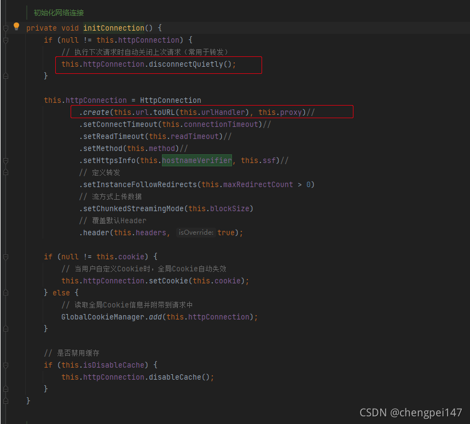470x424 pixels.
Task: Place cursor on initConnection method name
Action: click(x=114, y=28)
